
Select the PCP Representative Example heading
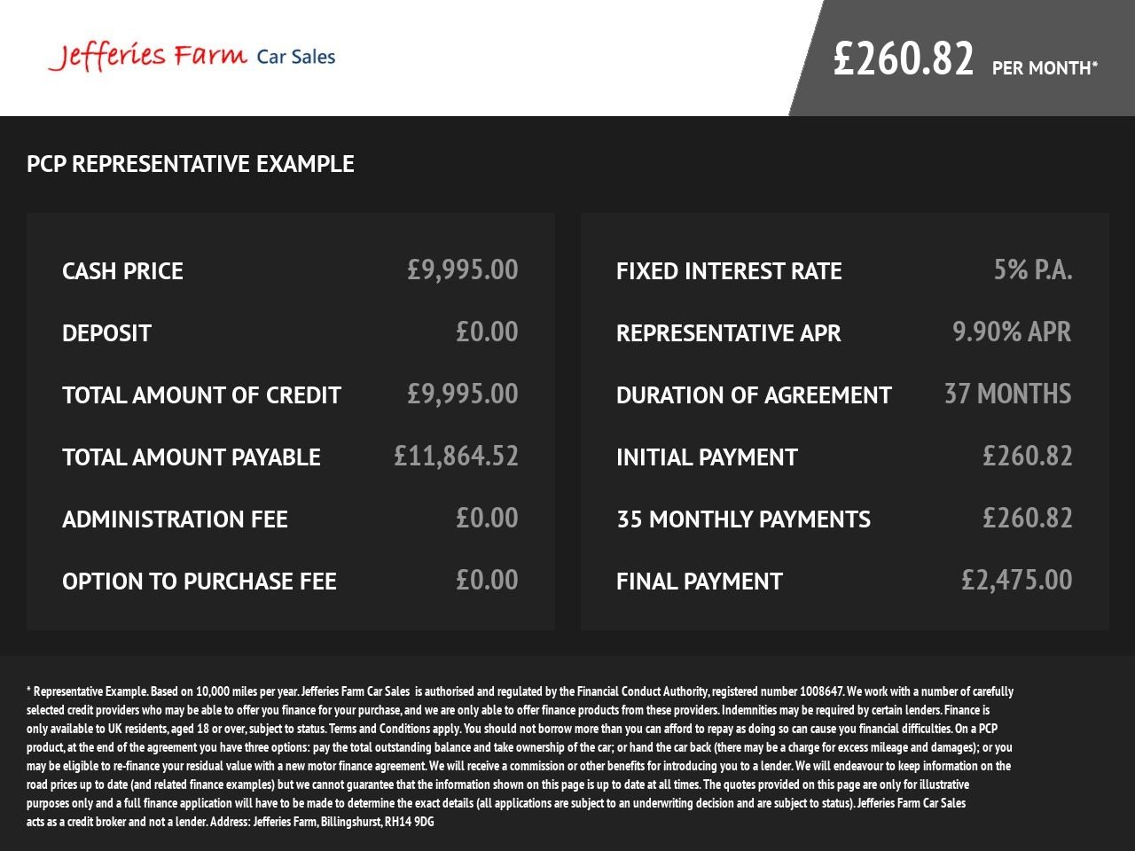click(x=191, y=164)
